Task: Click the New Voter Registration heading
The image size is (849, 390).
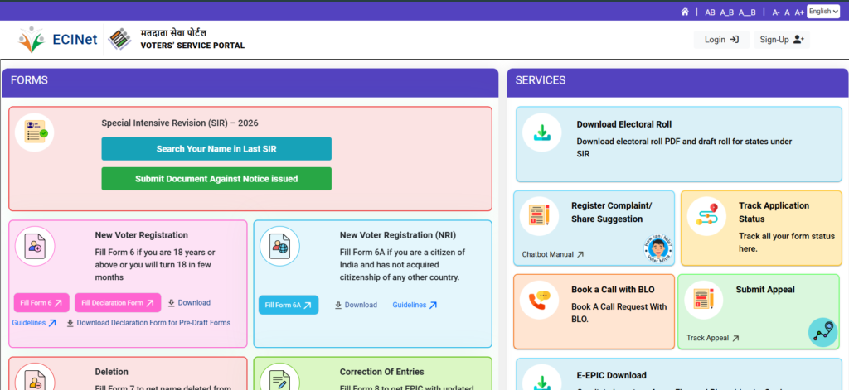Action: pyautogui.click(x=141, y=235)
